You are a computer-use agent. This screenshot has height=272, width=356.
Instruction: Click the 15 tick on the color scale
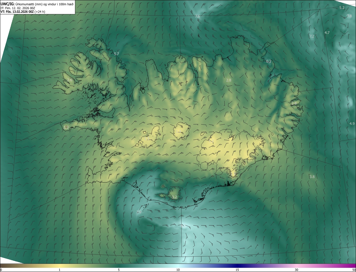[237, 270]
